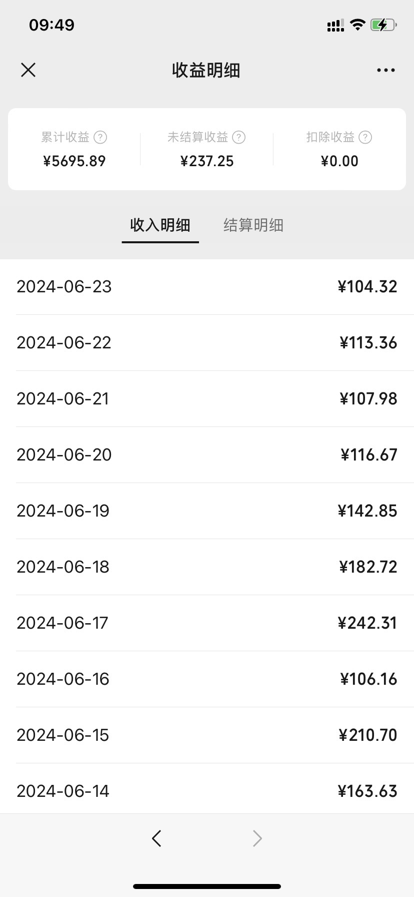The height and width of the screenshot is (897, 414).
Task: Go back using the left chevron
Action: pyautogui.click(x=156, y=838)
